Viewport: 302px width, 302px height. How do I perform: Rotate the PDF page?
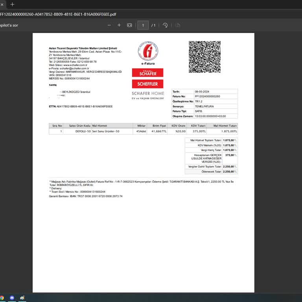(165, 25)
